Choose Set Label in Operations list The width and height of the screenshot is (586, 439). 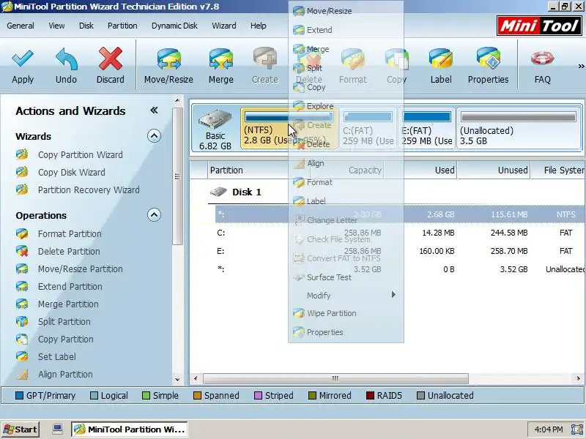point(57,357)
